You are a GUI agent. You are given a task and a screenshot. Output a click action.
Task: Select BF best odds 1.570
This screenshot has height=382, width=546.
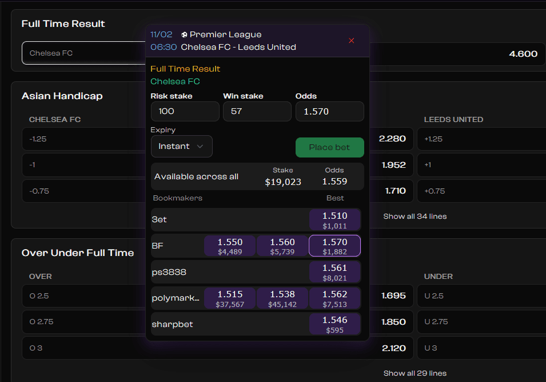[x=334, y=246]
